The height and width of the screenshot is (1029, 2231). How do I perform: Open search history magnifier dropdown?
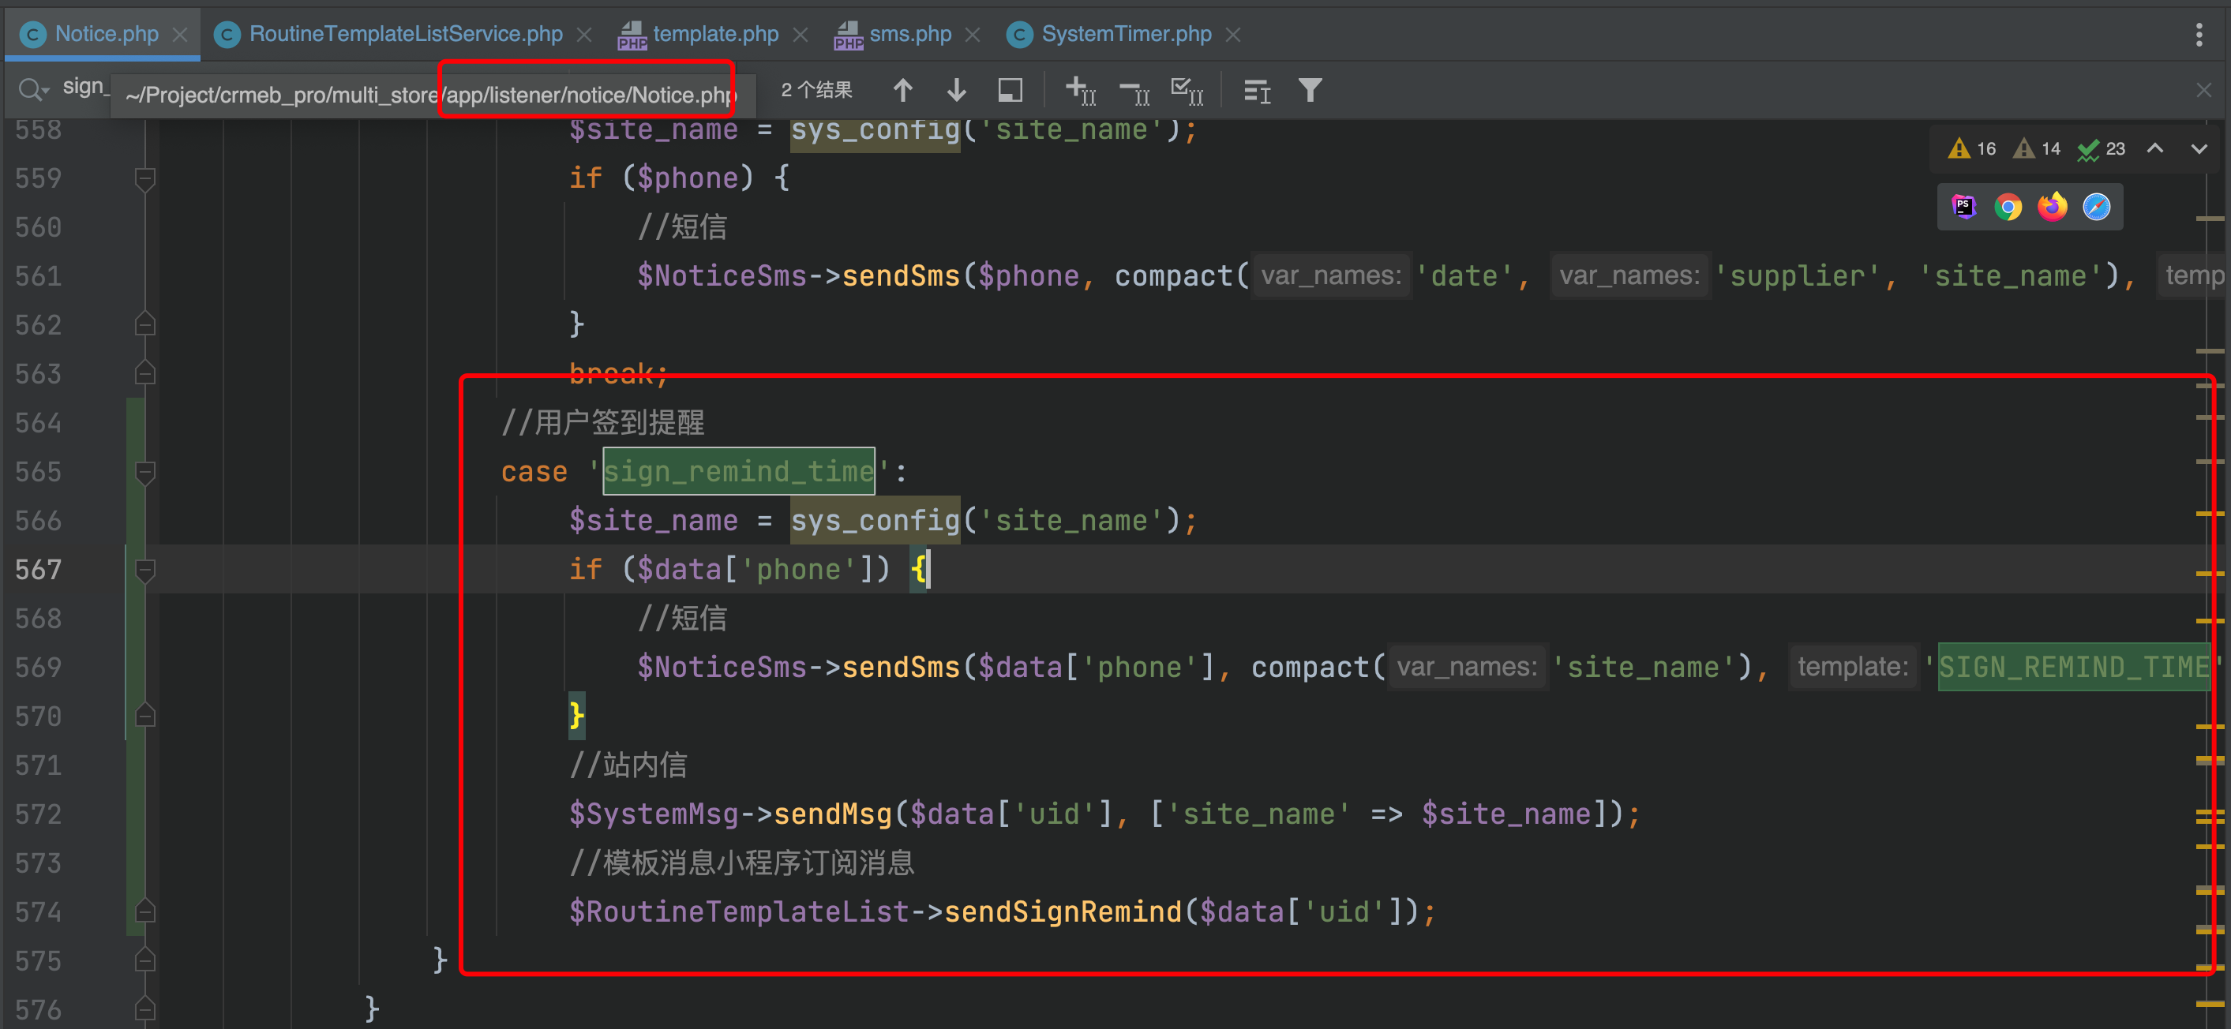(x=34, y=89)
